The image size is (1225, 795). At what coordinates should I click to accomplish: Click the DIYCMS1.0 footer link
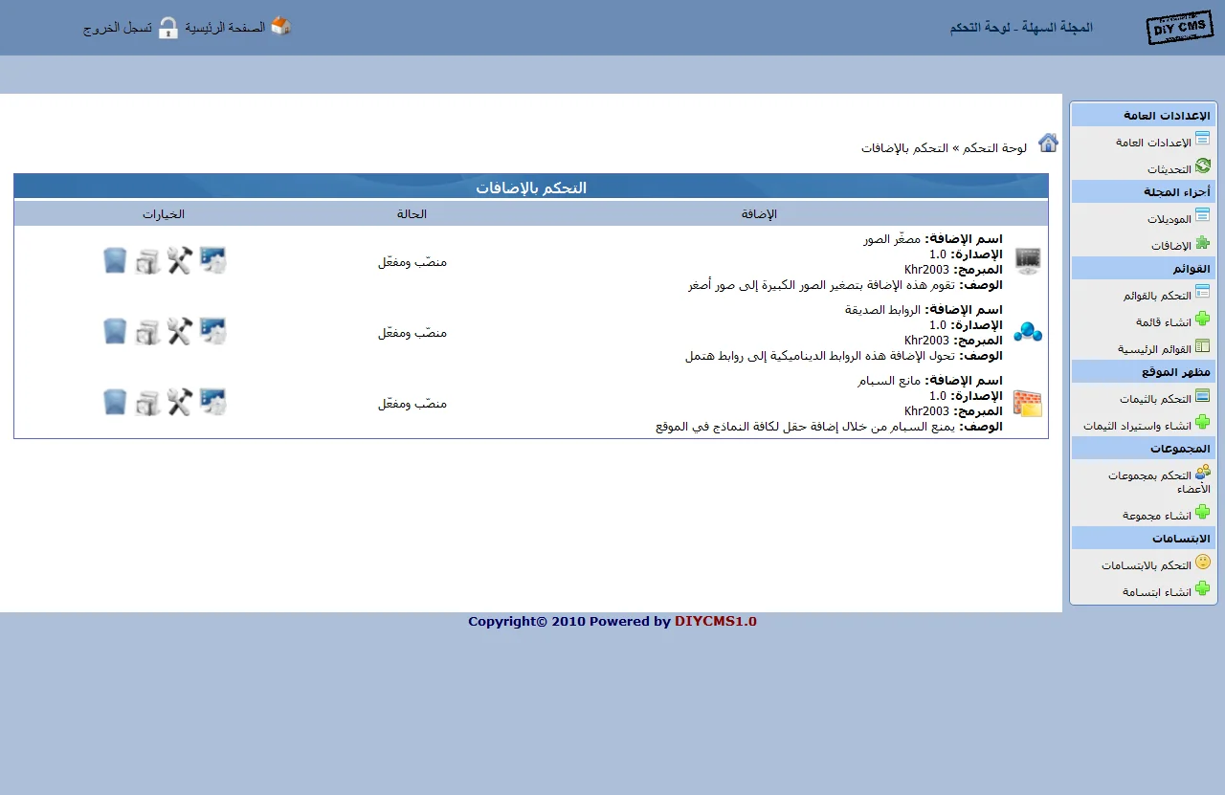point(715,622)
